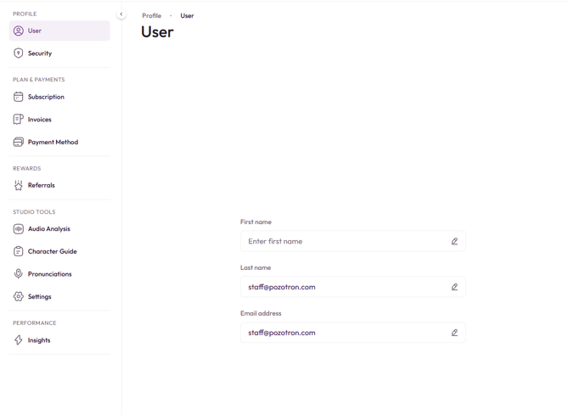Click the User profile icon in sidebar

[x=18, y=31]
